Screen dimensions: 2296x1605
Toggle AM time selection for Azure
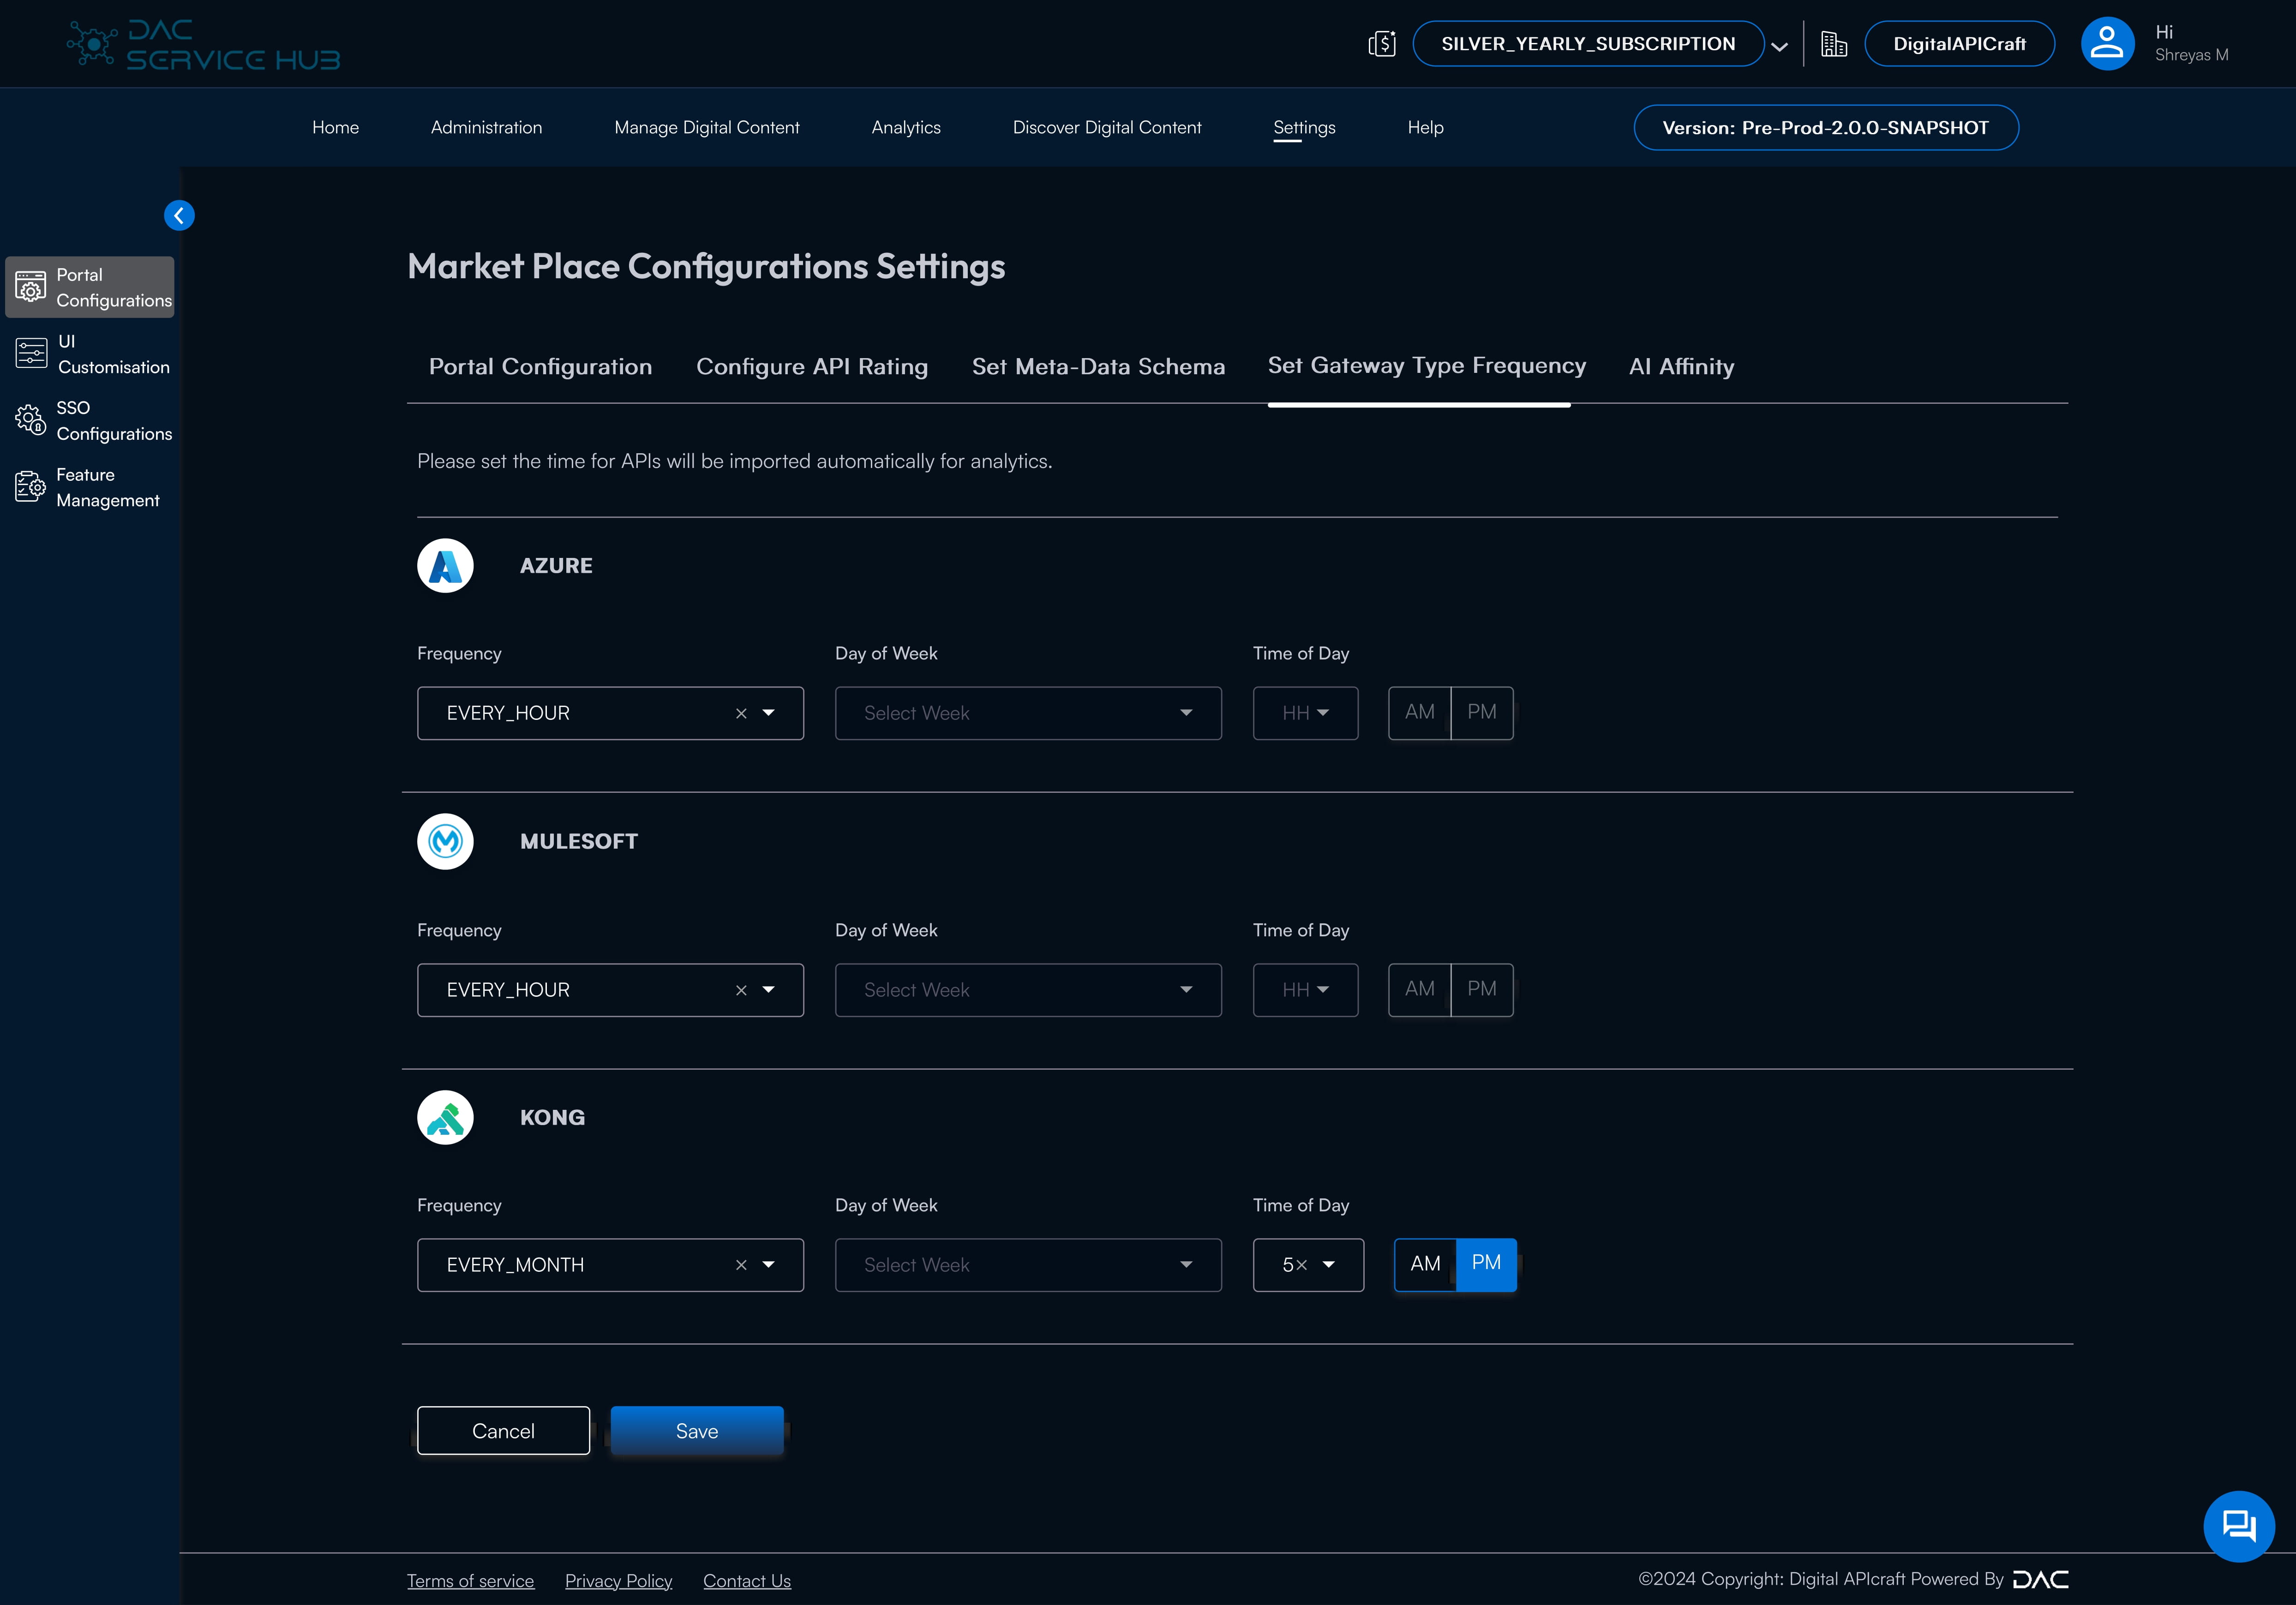(1420, 712)
